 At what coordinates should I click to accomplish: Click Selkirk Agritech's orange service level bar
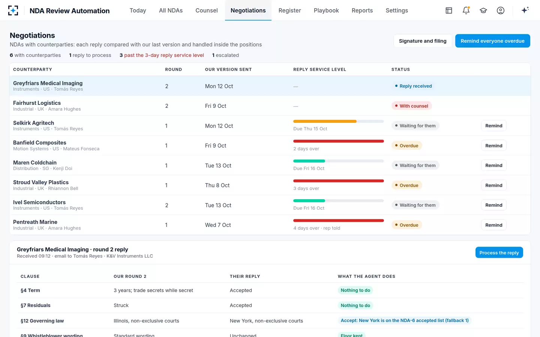tap(339, 121)
